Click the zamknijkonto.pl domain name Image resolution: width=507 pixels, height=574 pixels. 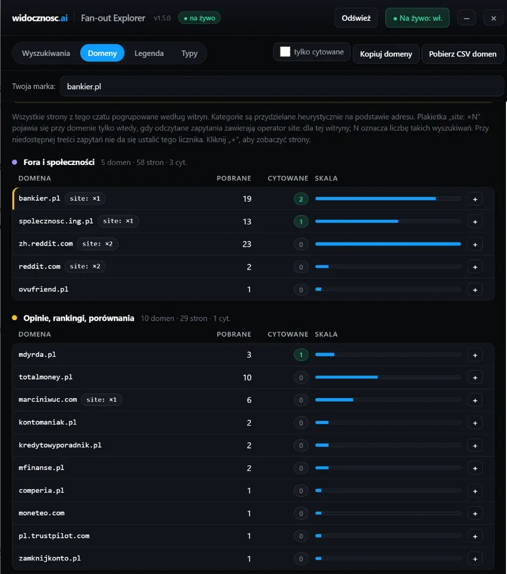point(50,558)
